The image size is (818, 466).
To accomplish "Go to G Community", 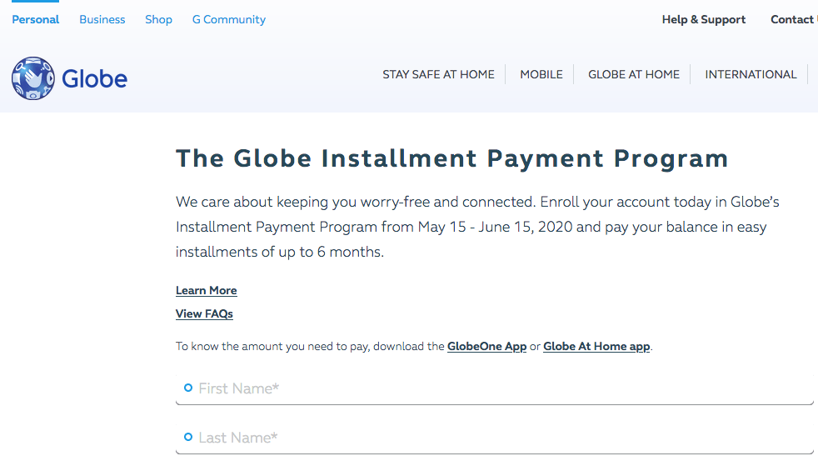I will (229, 19).
